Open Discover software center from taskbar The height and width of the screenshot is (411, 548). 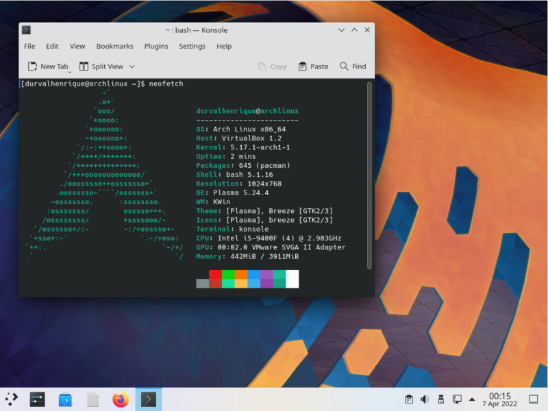pyautogui.click(x=64, y=399)
